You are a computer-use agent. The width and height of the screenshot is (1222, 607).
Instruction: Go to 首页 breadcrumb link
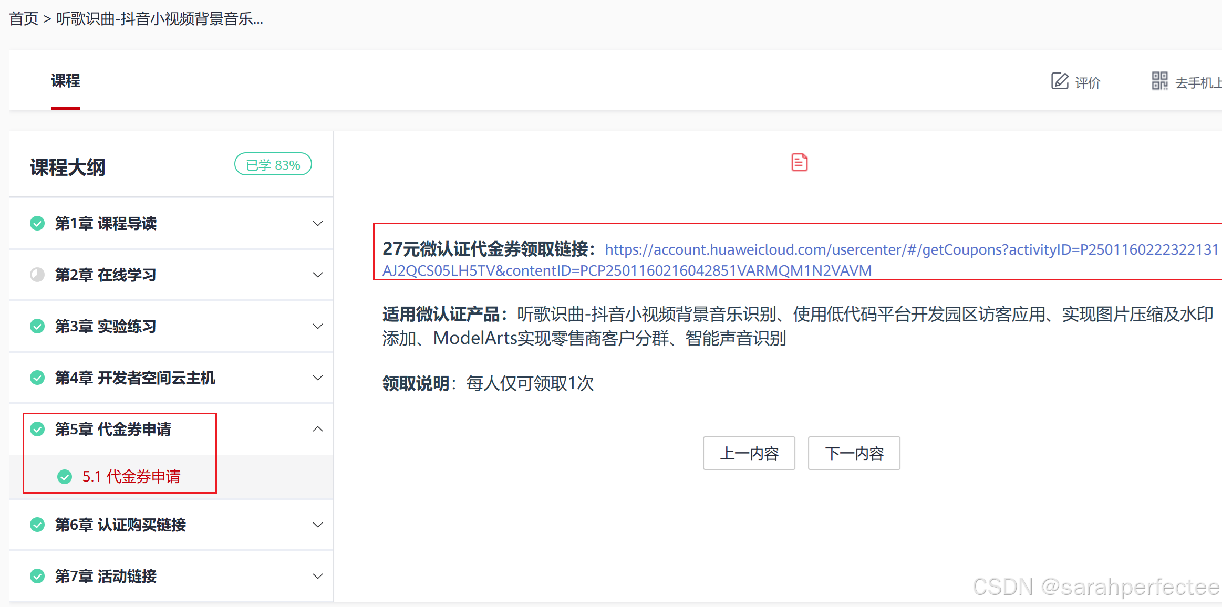pos(24,19)
